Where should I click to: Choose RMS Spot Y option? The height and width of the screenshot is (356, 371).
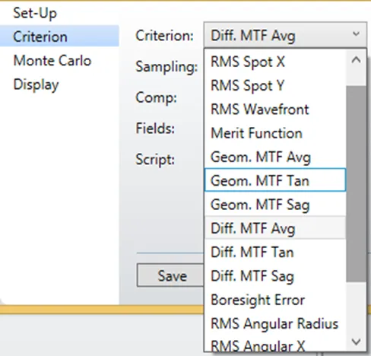(275, 85)
